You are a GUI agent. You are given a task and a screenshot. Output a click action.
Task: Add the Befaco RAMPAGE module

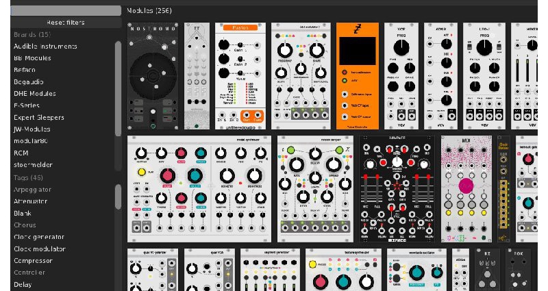point(397,189)
